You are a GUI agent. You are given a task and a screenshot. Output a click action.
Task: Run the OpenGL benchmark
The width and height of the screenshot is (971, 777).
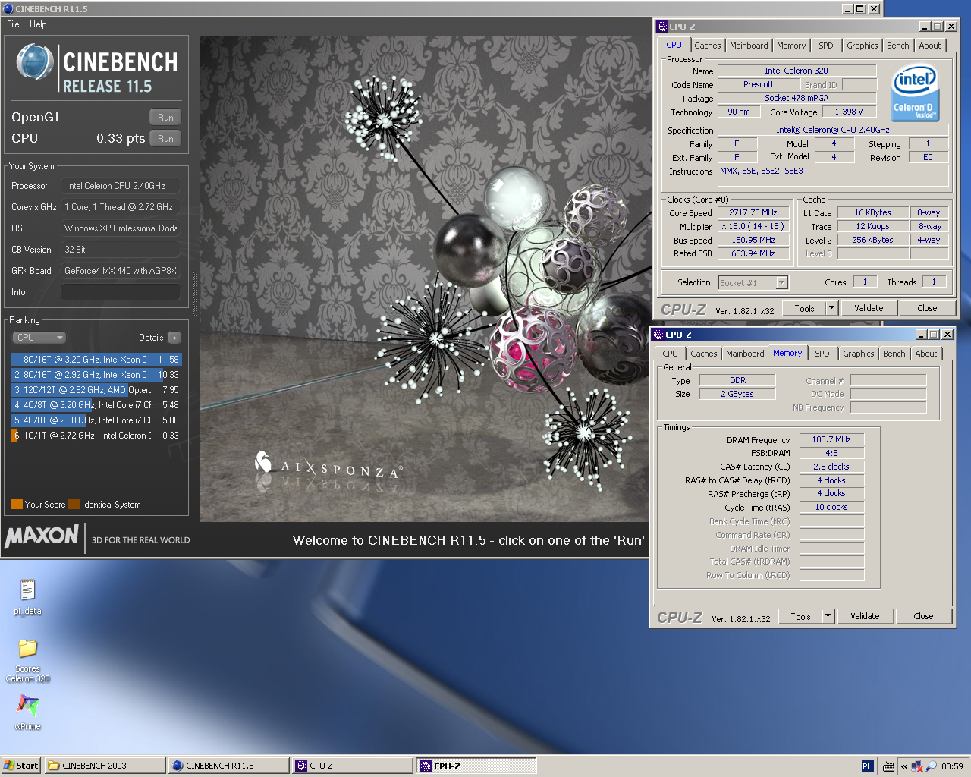[165, 118]
